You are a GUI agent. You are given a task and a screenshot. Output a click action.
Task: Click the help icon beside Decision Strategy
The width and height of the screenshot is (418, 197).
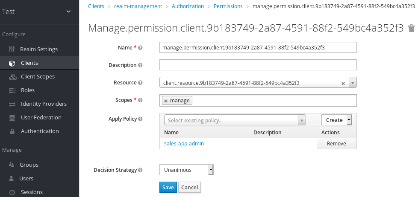tap(140, 170)
